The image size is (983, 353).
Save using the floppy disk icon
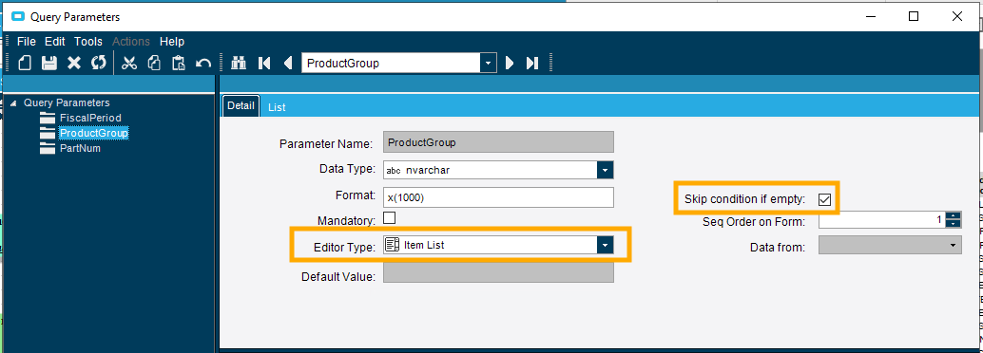pyautogui.click(x=48, y=63)
